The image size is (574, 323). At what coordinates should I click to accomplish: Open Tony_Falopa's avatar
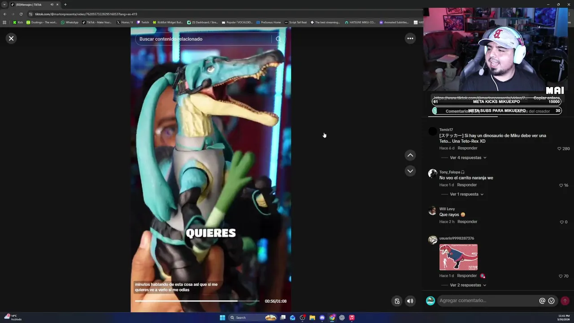point(433,174)
